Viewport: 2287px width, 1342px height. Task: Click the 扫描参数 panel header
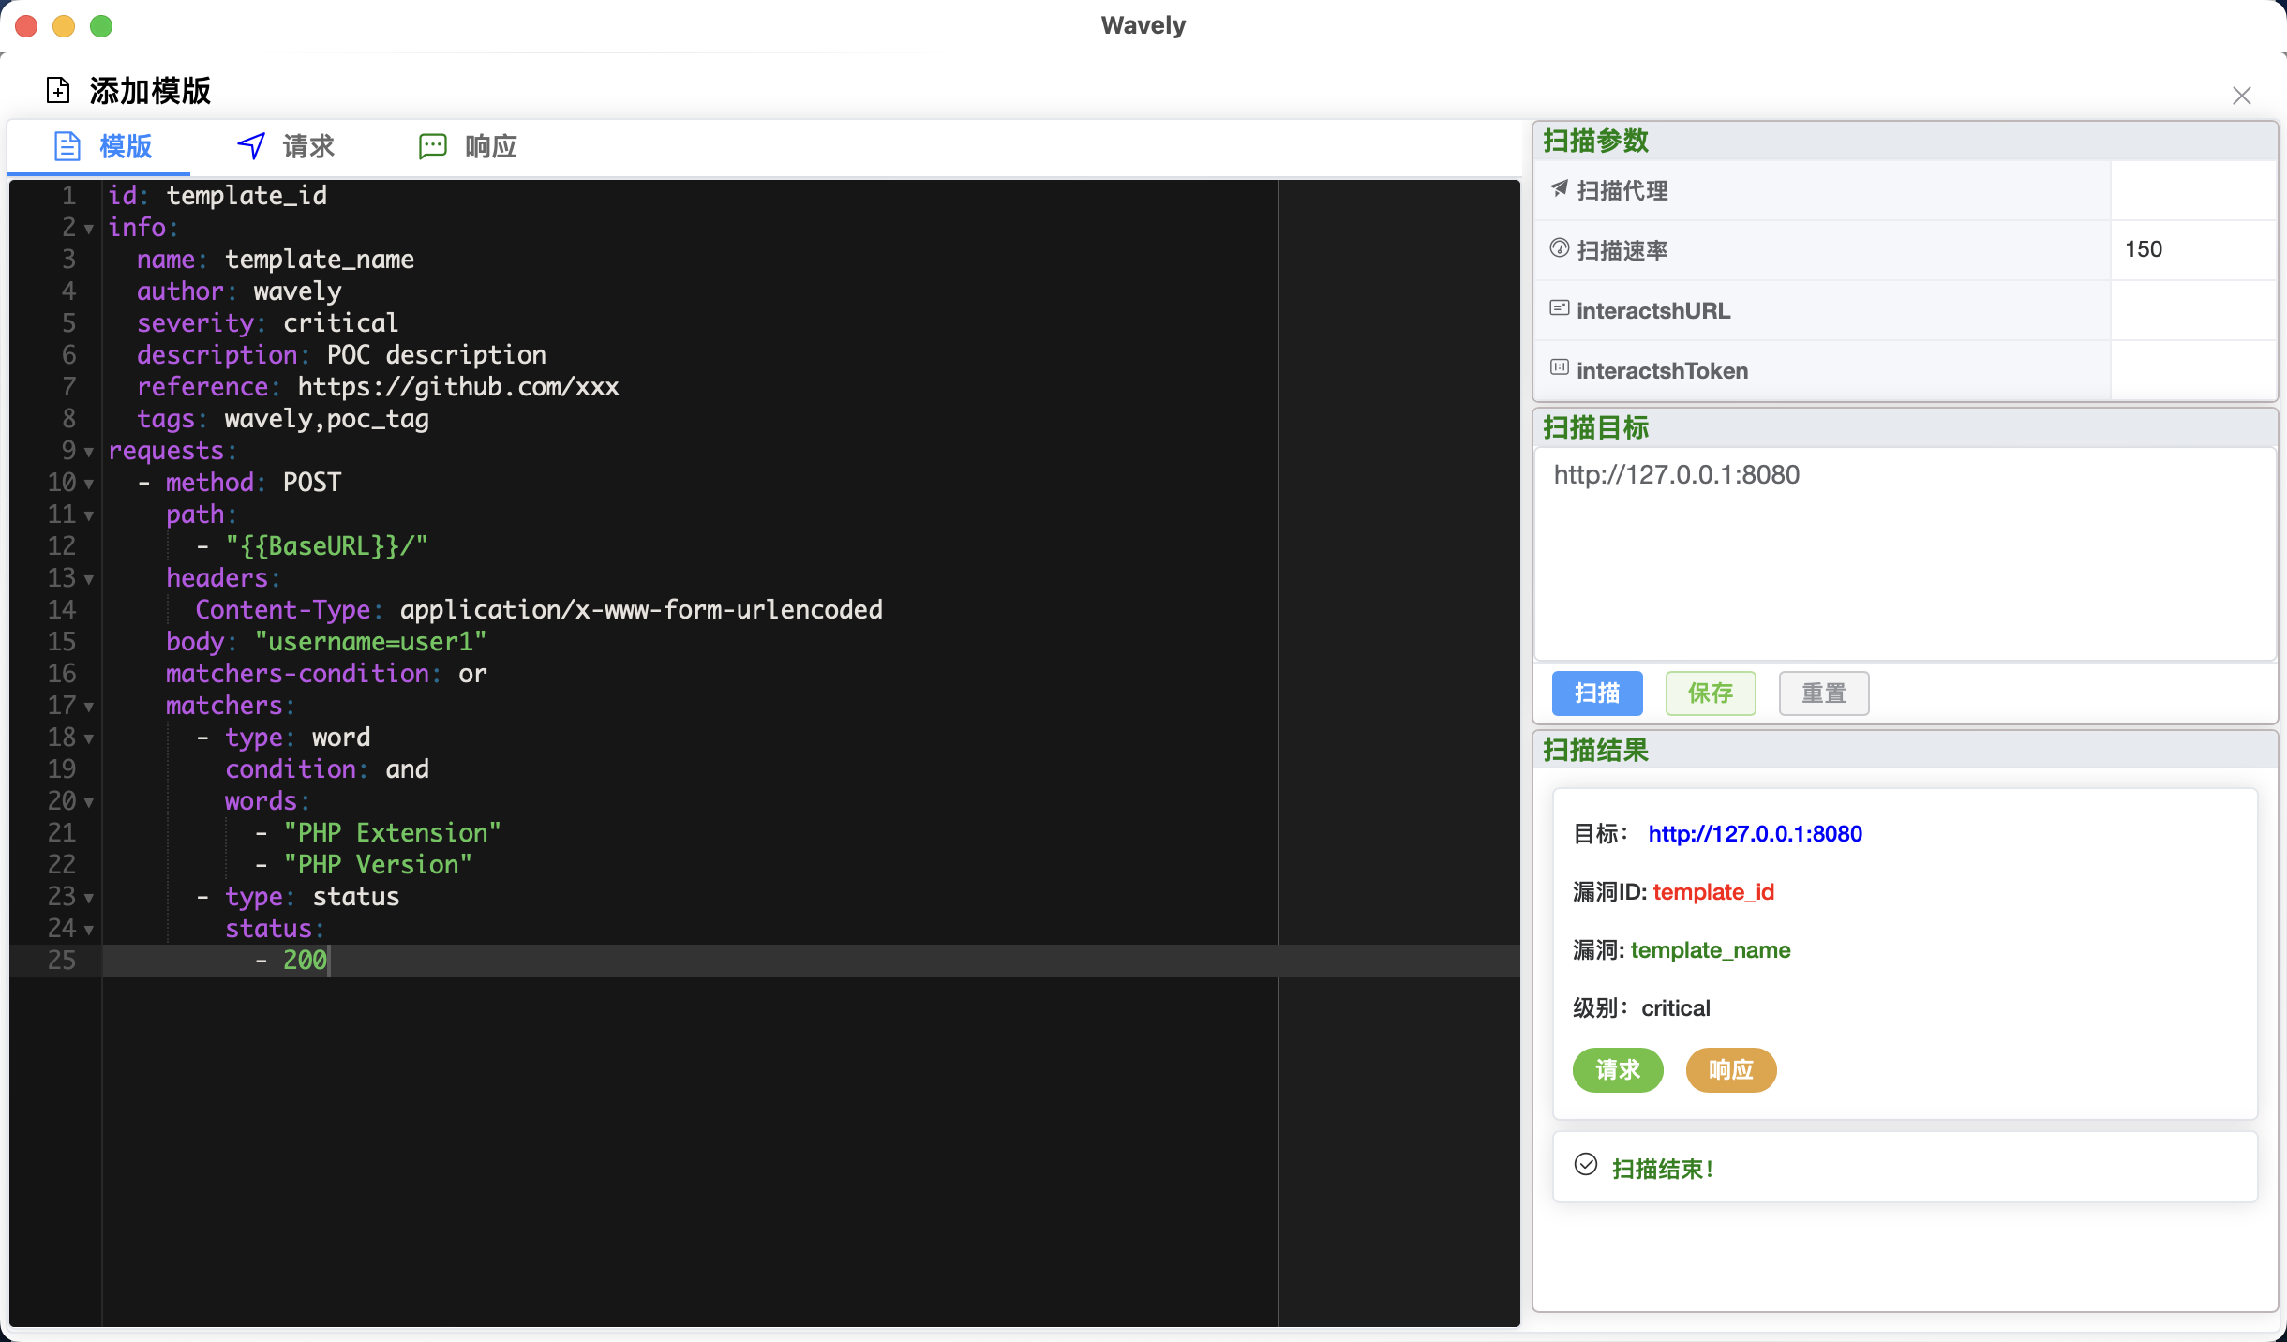coord(1905,141)
